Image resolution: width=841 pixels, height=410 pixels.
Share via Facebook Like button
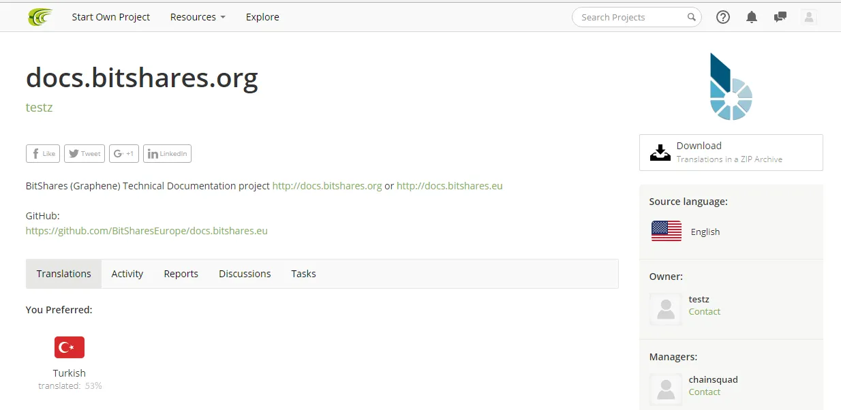[43, 153]
